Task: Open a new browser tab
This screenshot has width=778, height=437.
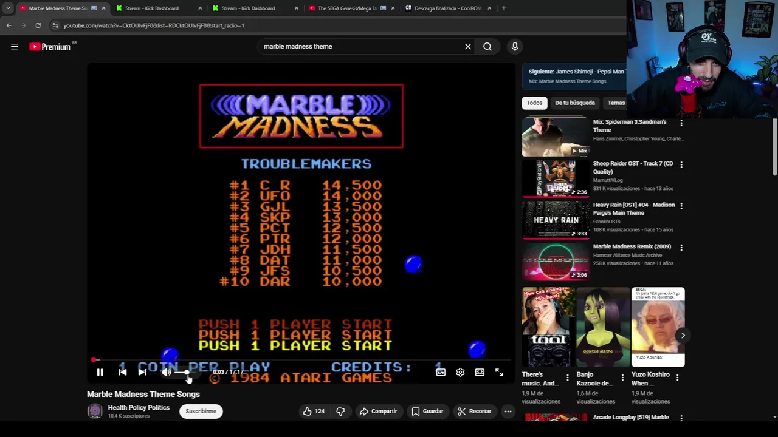Action: click(x=504, y=8)
